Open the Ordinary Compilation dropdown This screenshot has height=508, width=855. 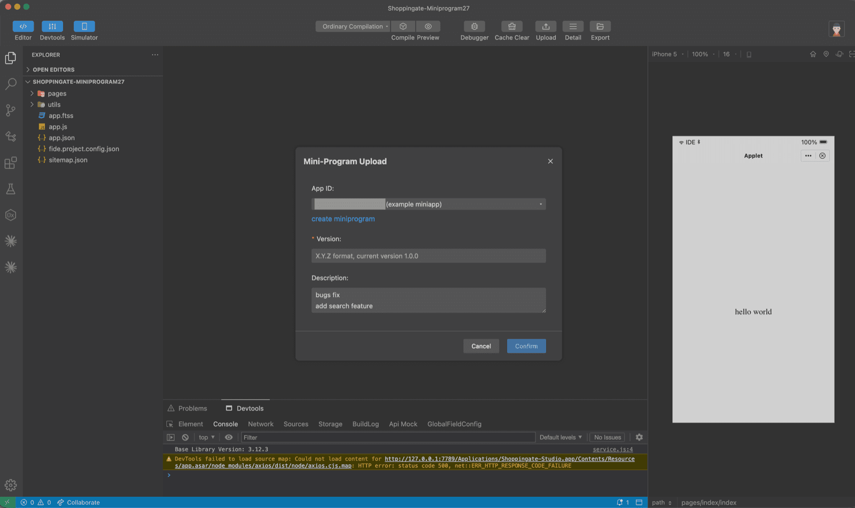click(353, 26)
